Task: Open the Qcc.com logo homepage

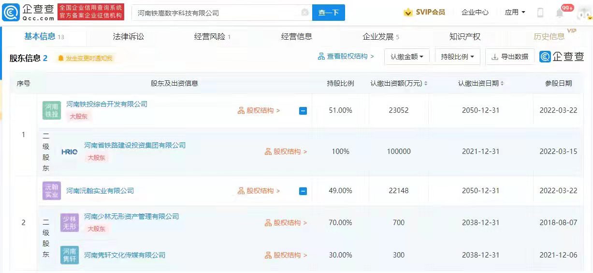Action: 28,12
